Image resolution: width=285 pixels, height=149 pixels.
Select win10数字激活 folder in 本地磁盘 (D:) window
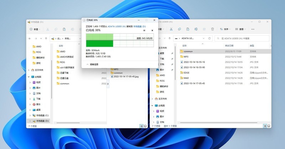(66, 67)
